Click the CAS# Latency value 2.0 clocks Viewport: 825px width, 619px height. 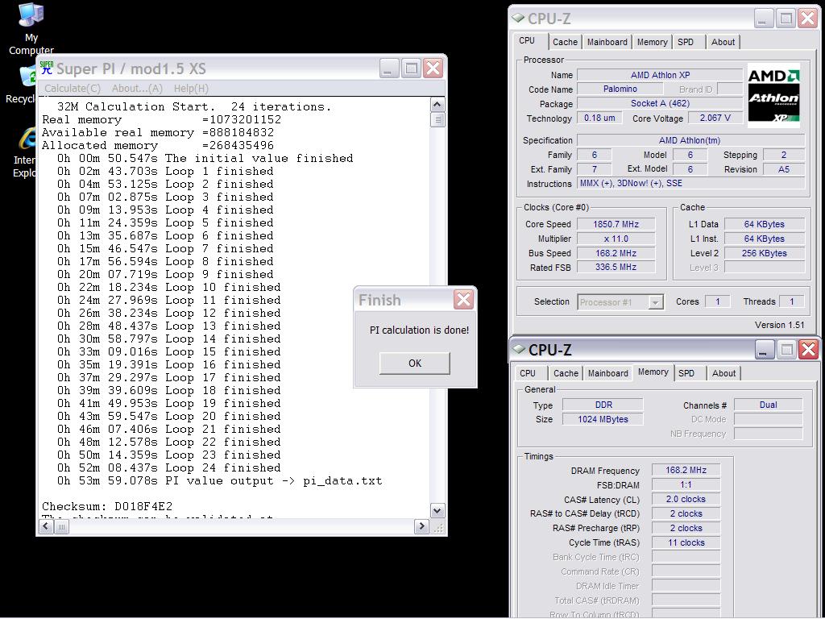[686, 499]
